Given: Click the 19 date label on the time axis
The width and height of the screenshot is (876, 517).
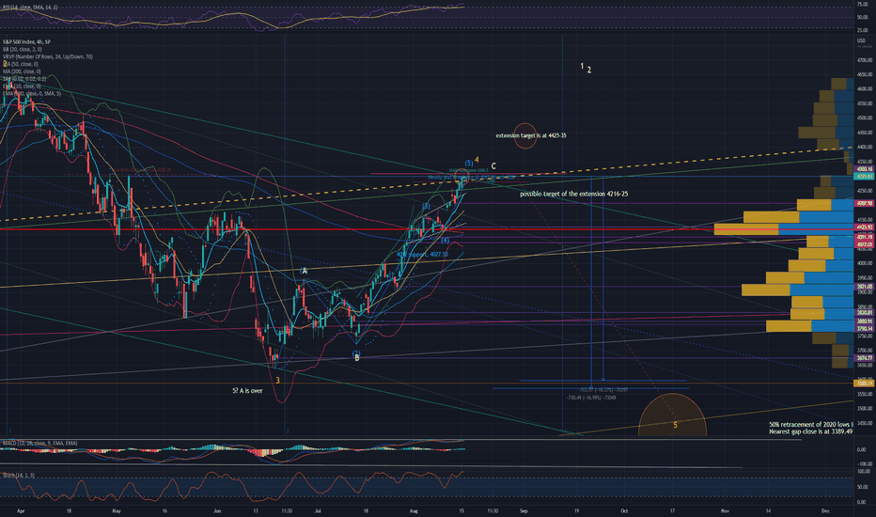Looking at the screenshot, I should (576, 510).
